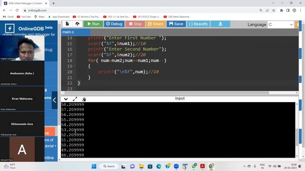Select the GDB online Debugger browser tab
The height and width of the screenshot is (171, 305).
pos(25,3)
